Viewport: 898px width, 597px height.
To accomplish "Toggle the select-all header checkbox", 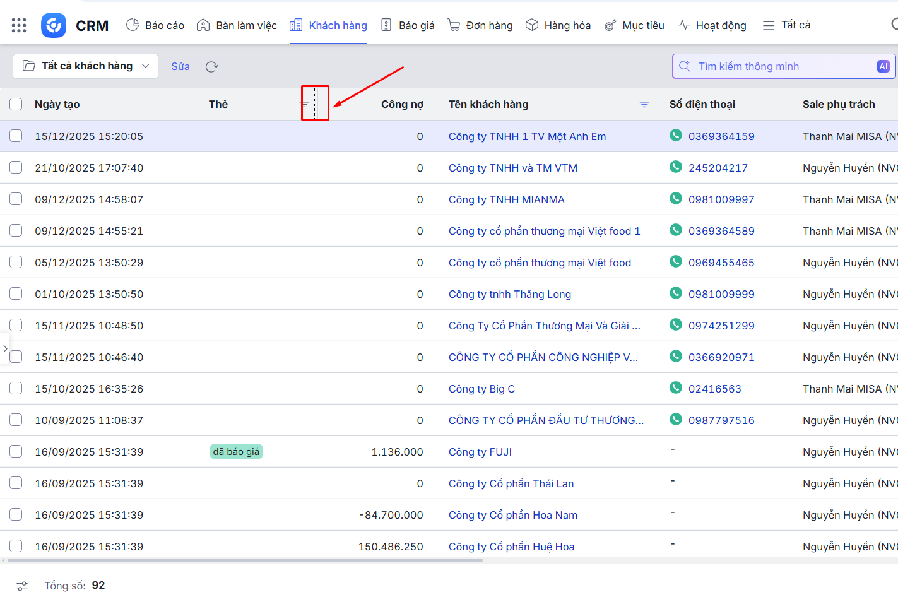I will pos(16,104).
